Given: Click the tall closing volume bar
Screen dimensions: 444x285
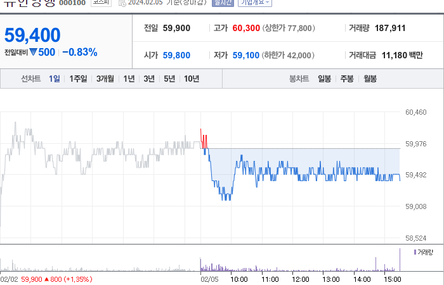Looking at the screenshot, I should (x=400, y=260).
